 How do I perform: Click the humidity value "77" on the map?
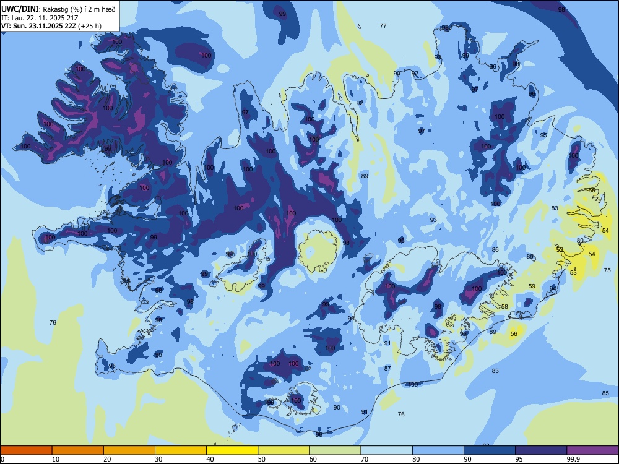[383, 25]
